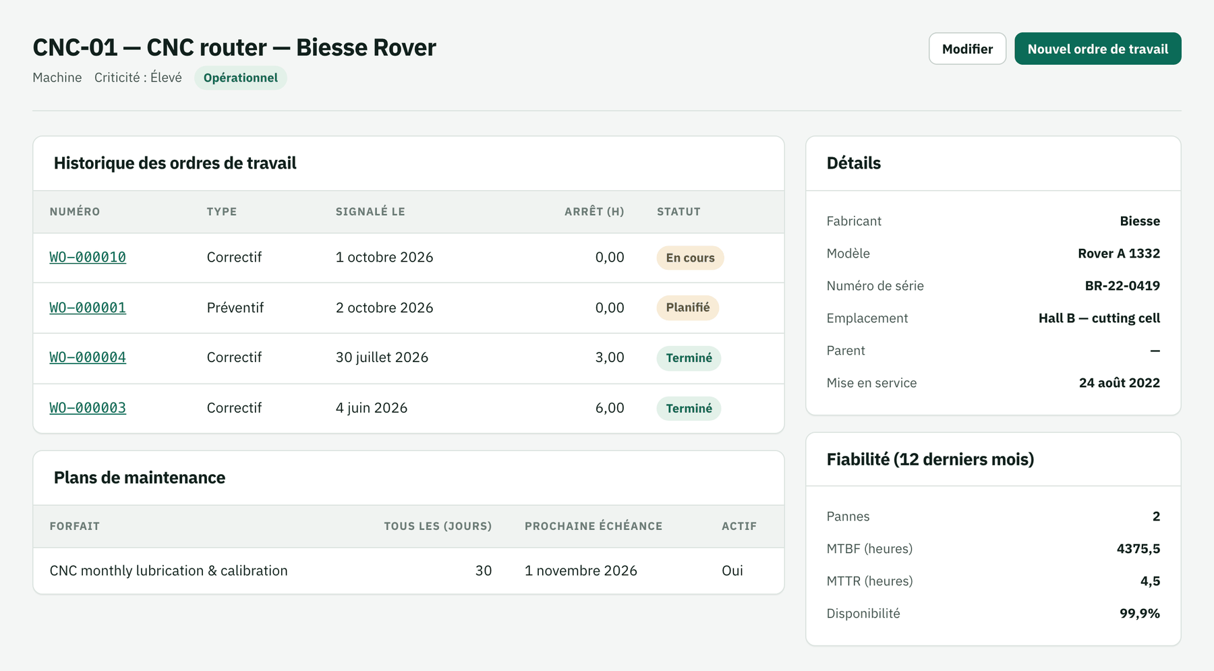
Task: Open work order WO-000001
Action: pyautogui.click(x=88, y=308)
